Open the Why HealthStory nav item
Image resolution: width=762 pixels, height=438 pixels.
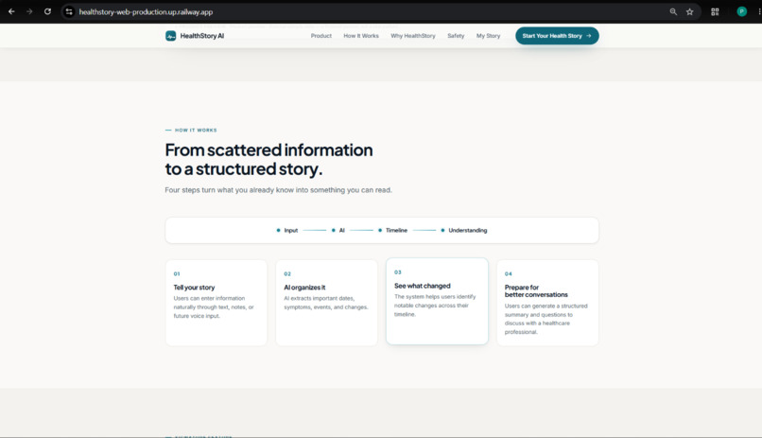[x=413, y=36]
